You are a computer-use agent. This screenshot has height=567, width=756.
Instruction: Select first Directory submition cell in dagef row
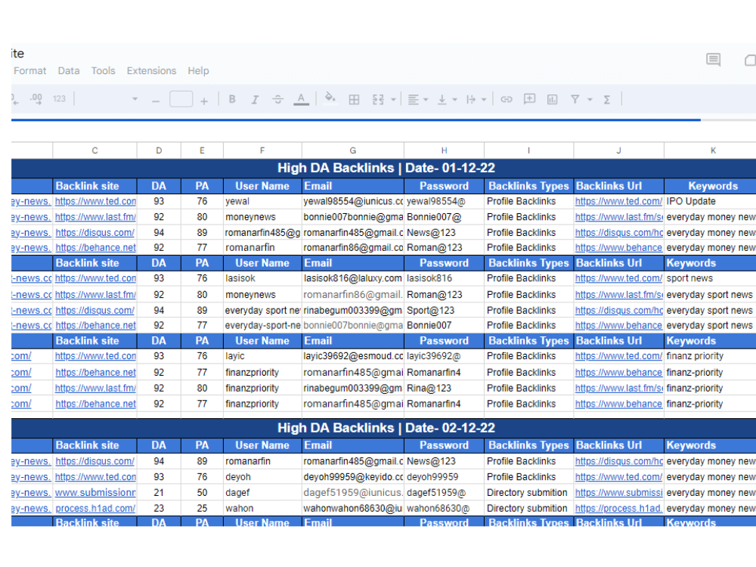(529, 493)
